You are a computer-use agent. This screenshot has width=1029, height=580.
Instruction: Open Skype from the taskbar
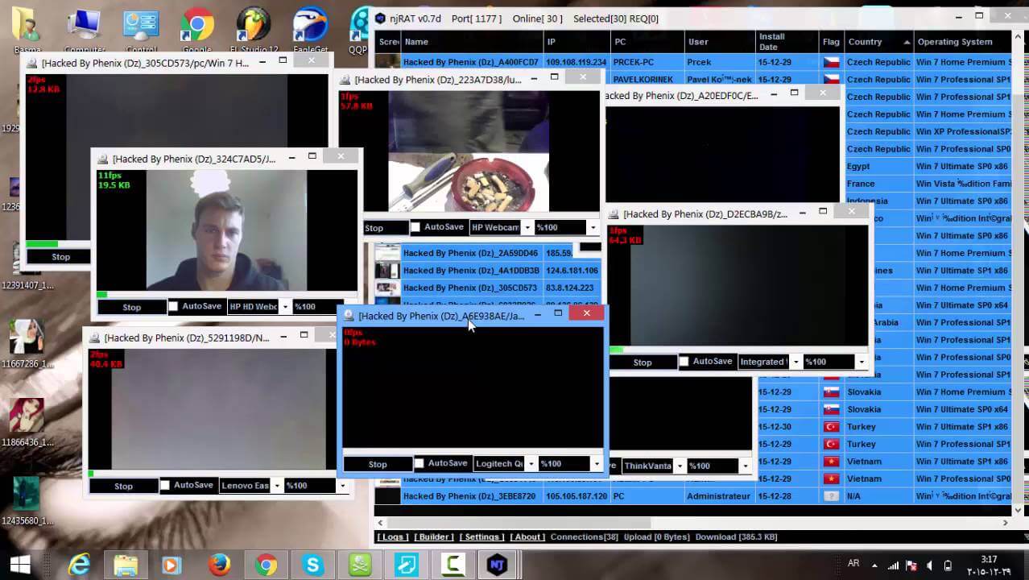click(x=312, y=565)
